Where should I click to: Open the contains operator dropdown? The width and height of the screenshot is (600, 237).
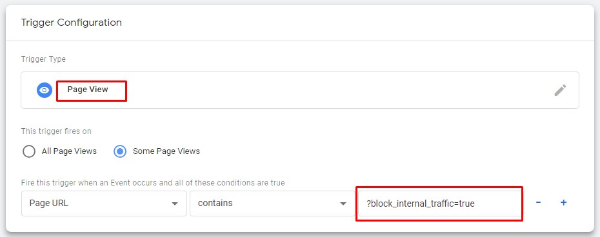[x=272, y=204]
